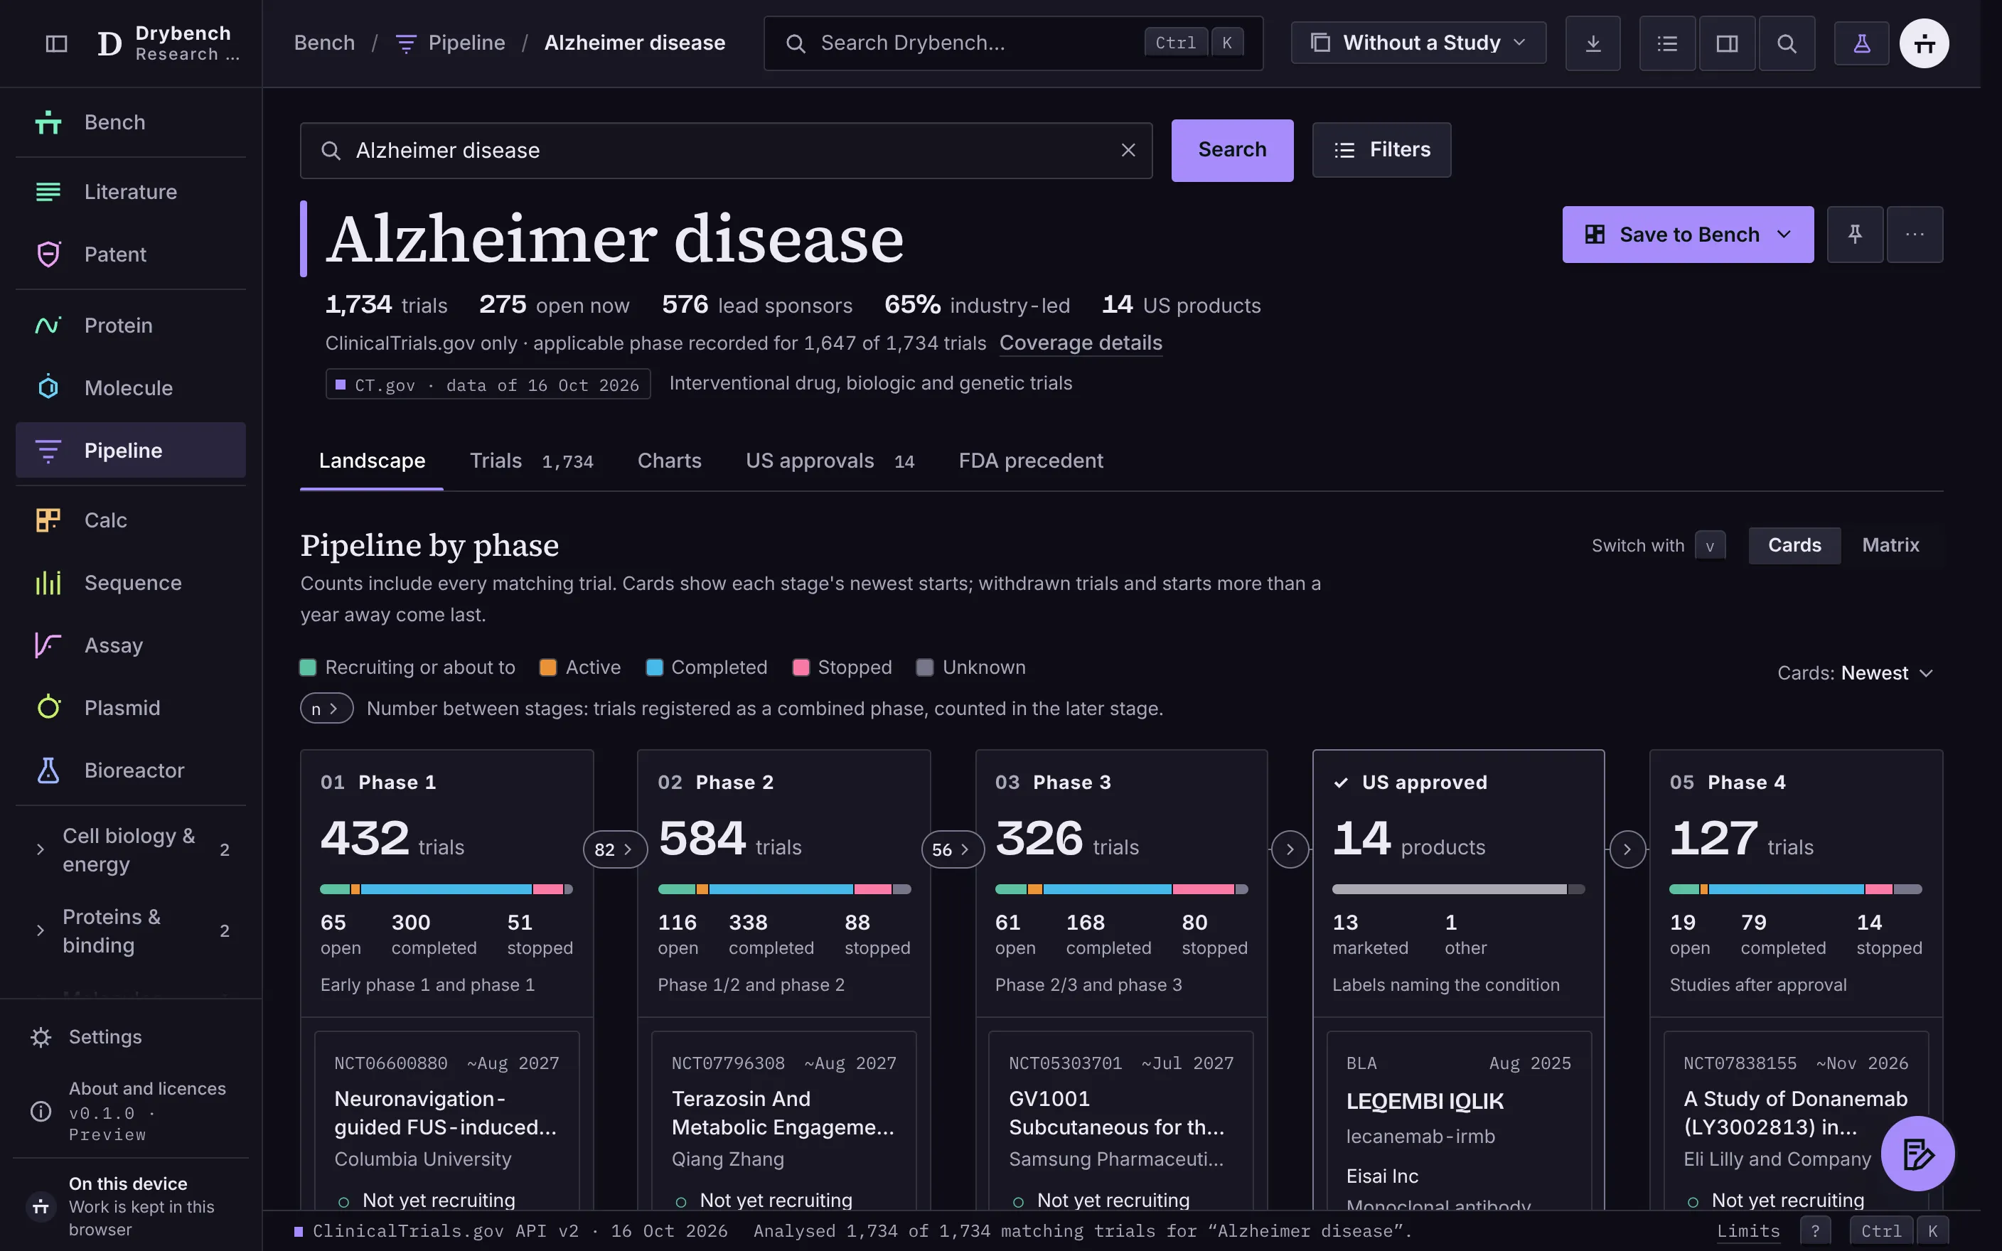The image size is (2002, 1251).
Task: Expand Proteins & binding group
Action: (x=131, y=931)
